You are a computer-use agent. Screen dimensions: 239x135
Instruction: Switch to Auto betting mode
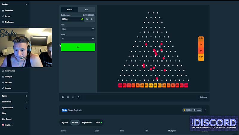[x=87, y=9]
